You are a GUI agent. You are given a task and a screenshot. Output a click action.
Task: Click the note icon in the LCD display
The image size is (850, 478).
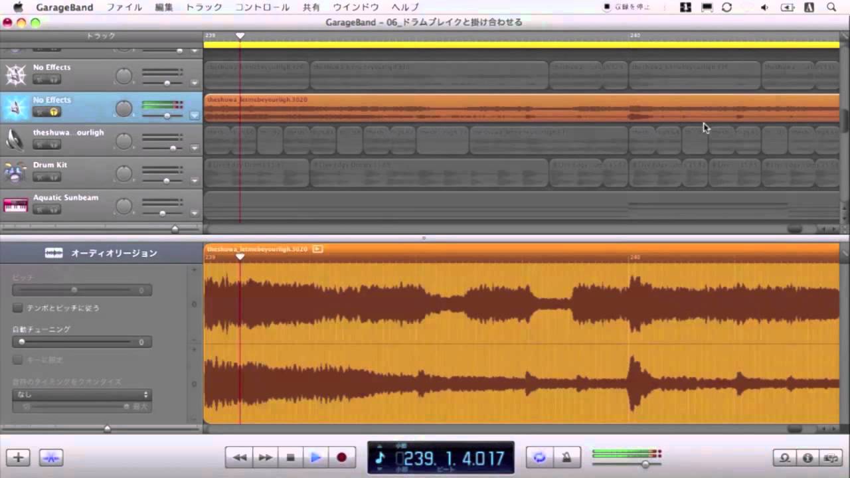click(381, 457)
